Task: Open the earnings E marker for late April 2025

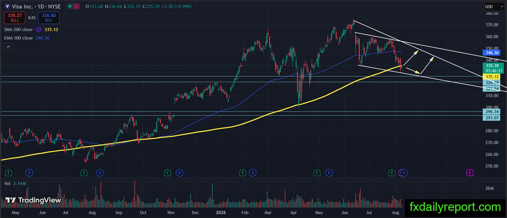Action: click(317, 173)
